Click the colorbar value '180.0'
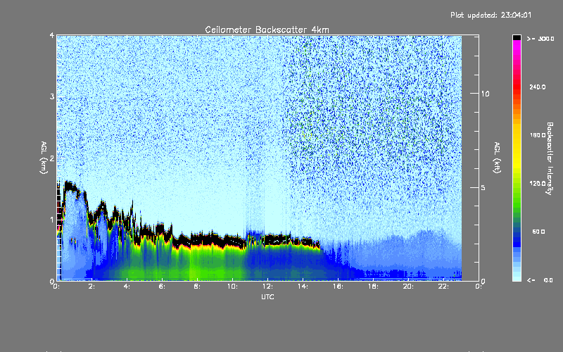Screen dimensions: 563x352 tap(537, 135)
